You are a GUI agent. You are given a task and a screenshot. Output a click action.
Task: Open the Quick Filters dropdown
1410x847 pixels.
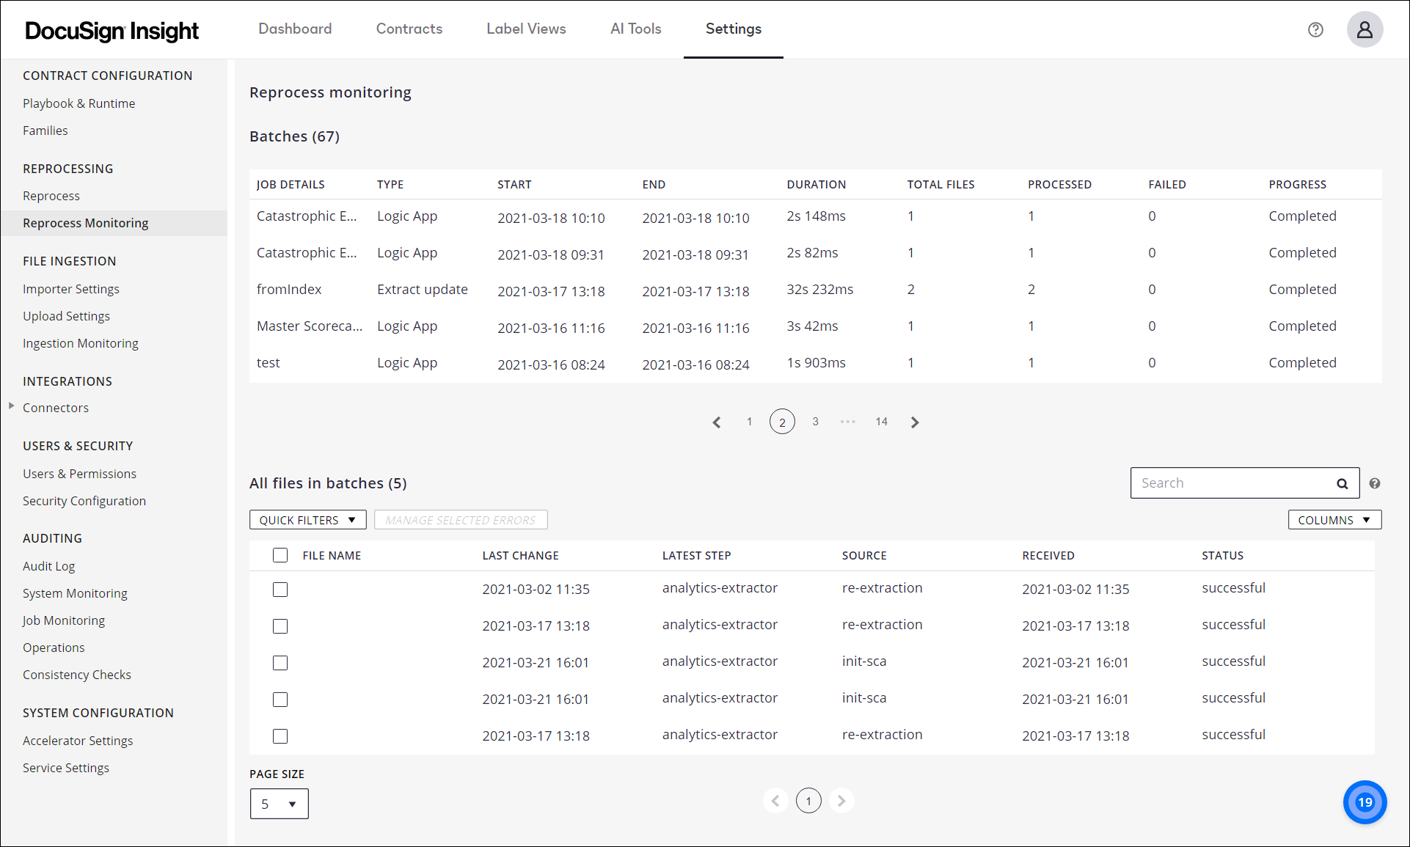(307, 519)
